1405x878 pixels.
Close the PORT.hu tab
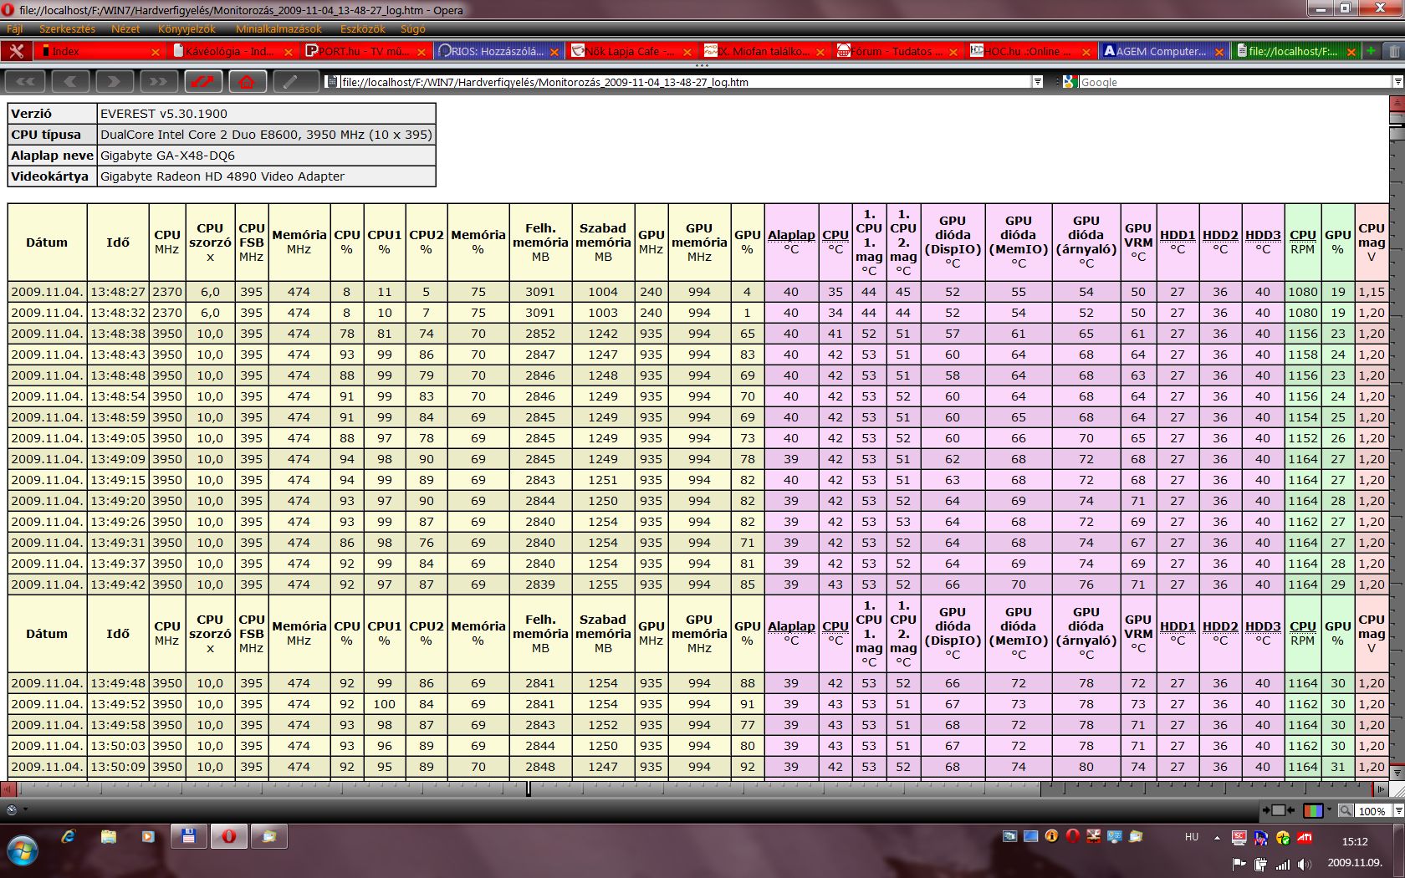click(421, 52)
